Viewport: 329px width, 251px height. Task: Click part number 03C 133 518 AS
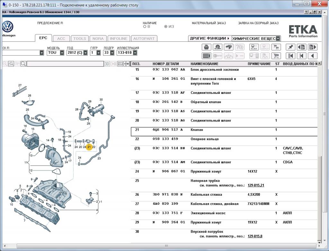click(x=169, y=111)
